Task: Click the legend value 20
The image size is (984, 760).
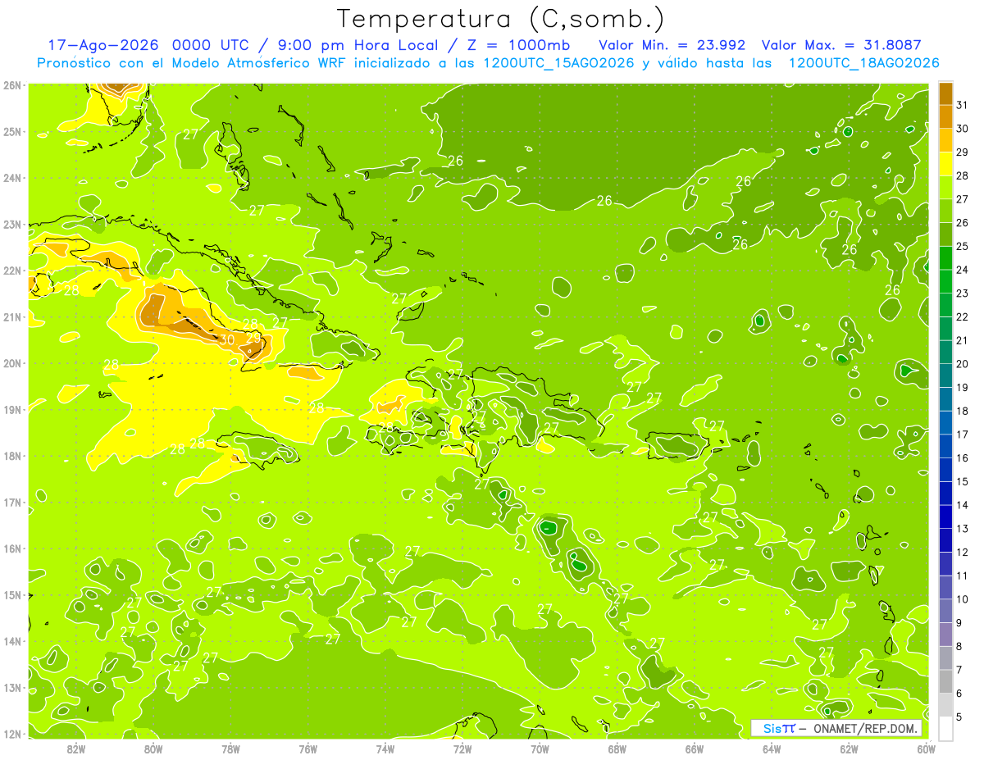Action: point(963,364)
